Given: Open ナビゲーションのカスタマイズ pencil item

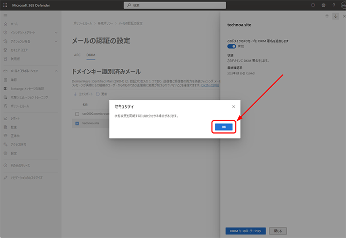Looking at the screenshot, I should (27, 177).
